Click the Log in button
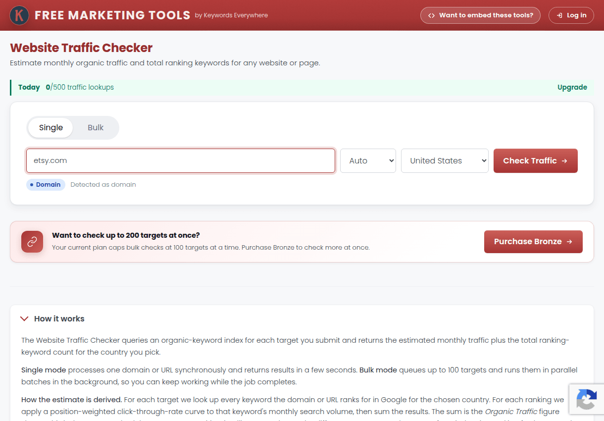This screenshot has width=604, height=421. point(571,15)
